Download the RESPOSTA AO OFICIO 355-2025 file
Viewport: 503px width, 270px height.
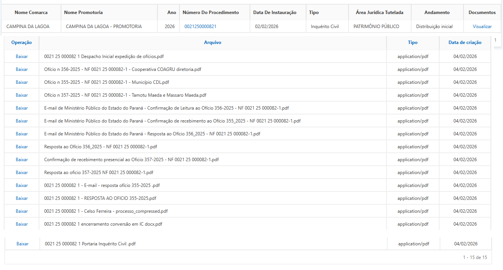click(22, 198)
